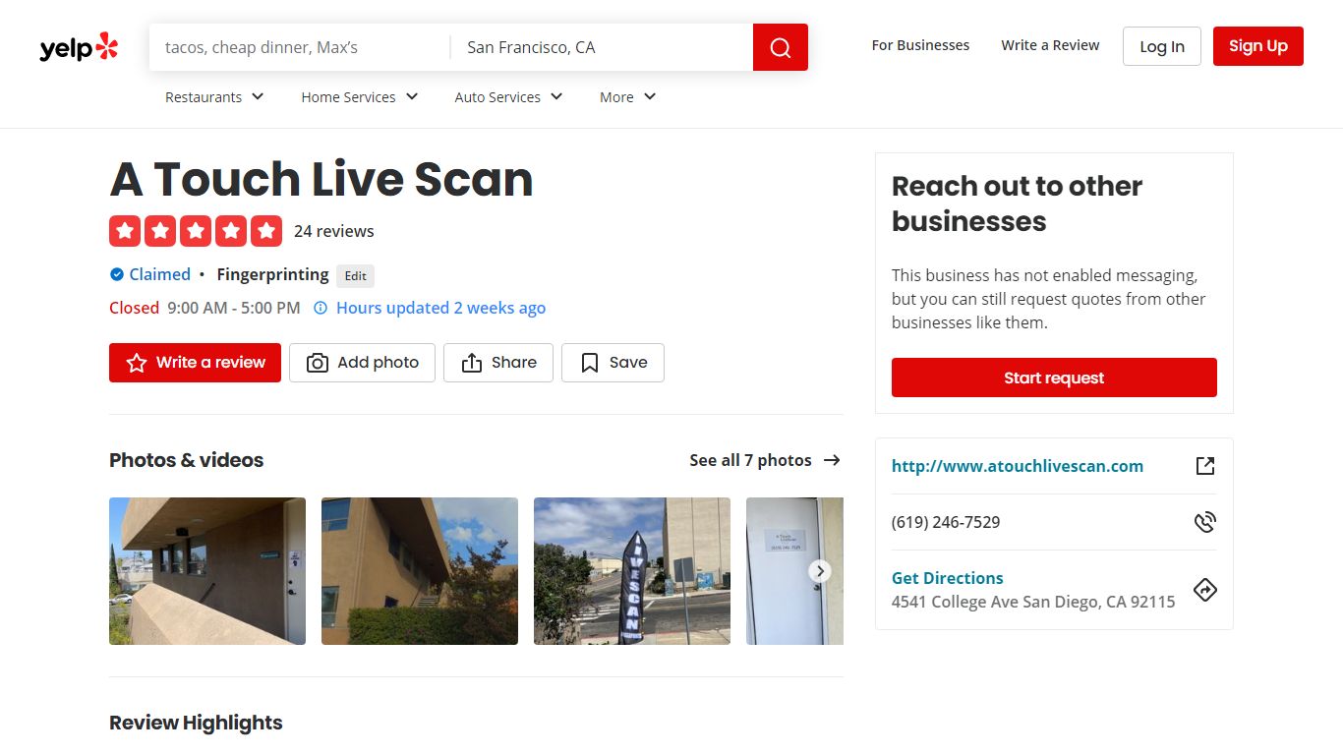Screen dimensions: 1343x755
Task: Open the atouchlivescan.com website link
Action: (x=1018, y=466)
